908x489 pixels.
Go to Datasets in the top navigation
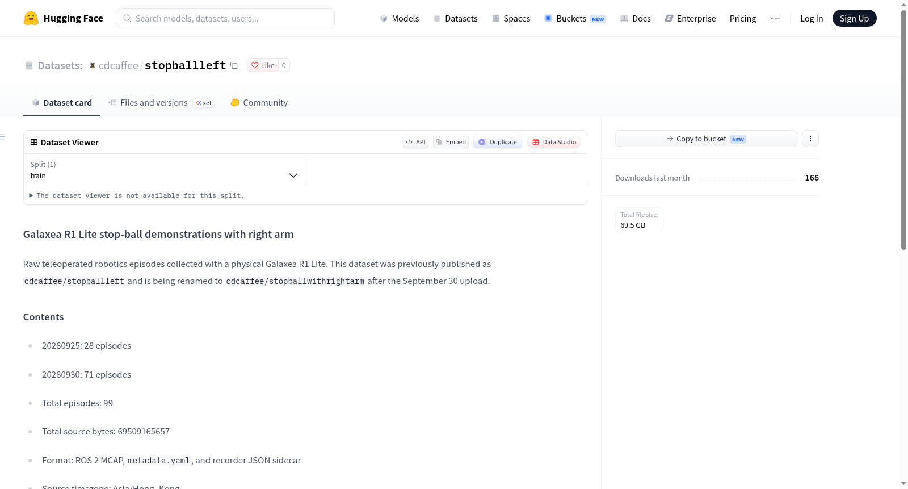click(456, 18)
